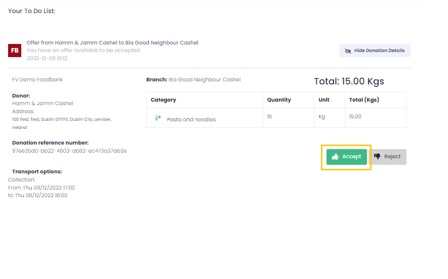Click the FB foodbank logo badge

tap(15, 51)
